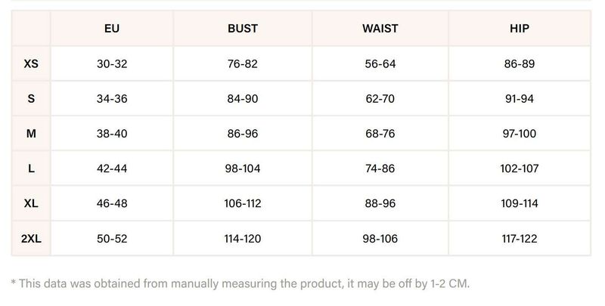Select the 2XL size row label
The height and width of the screenshot is (306, 605).
point(31,239)
